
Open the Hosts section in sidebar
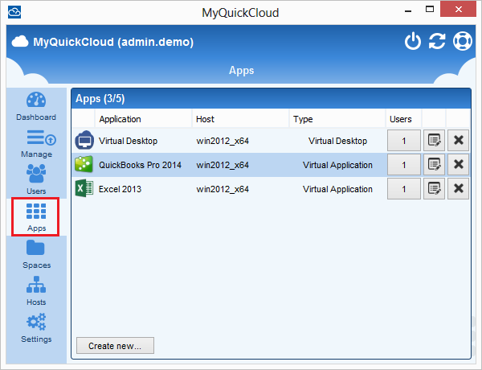tap(36, 291)
